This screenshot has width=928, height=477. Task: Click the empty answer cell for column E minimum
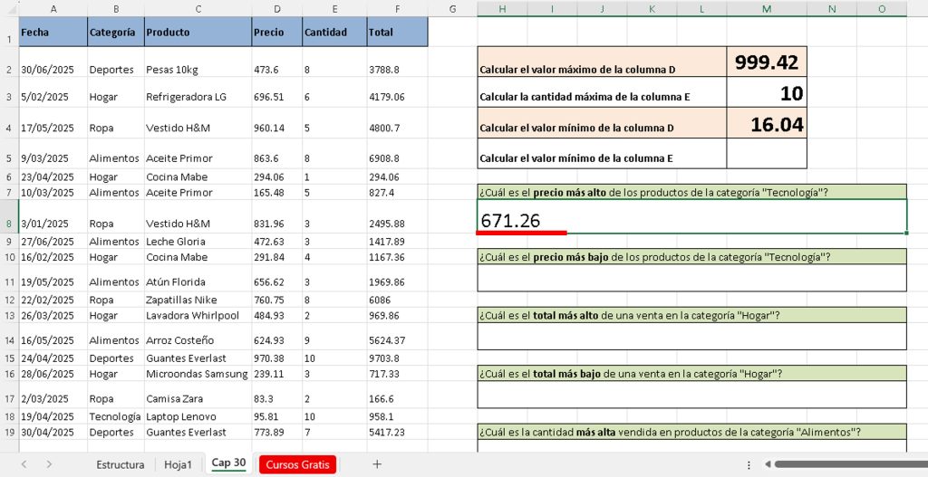click(x=766, y=153)
